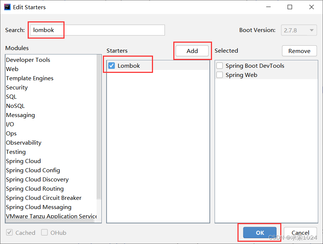Viewport: 323px width, 244px height.
Task: Click the Modules list horizontal scrollbar
Action: [50, 220]
